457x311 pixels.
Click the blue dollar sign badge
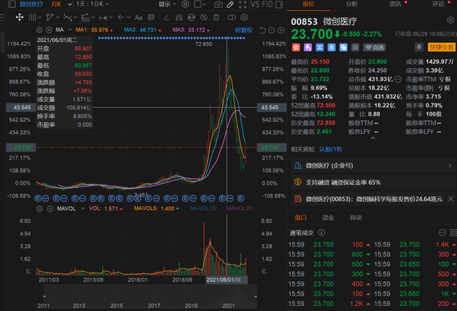(x=331, y=47)
